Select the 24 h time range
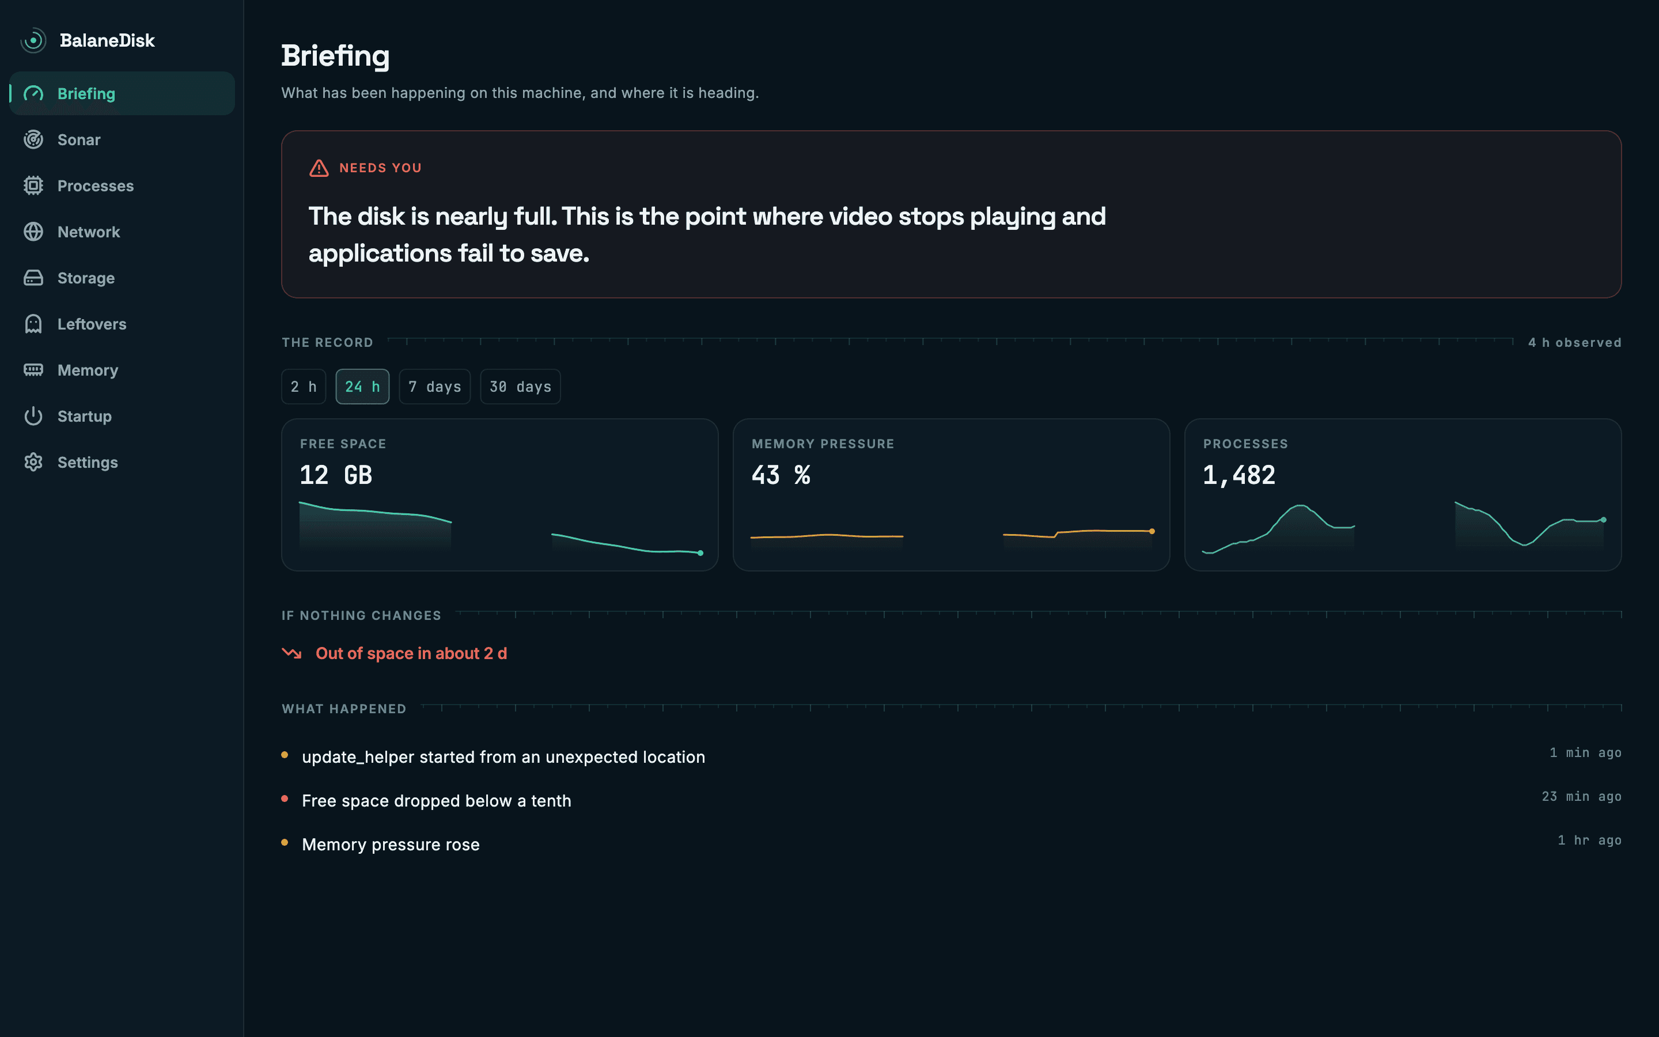 point(363,387)
